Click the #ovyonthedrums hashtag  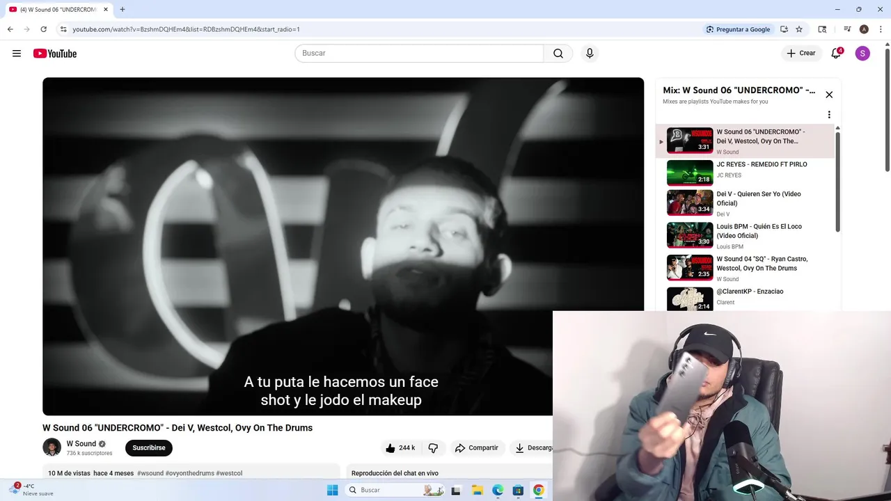point(189,473)
